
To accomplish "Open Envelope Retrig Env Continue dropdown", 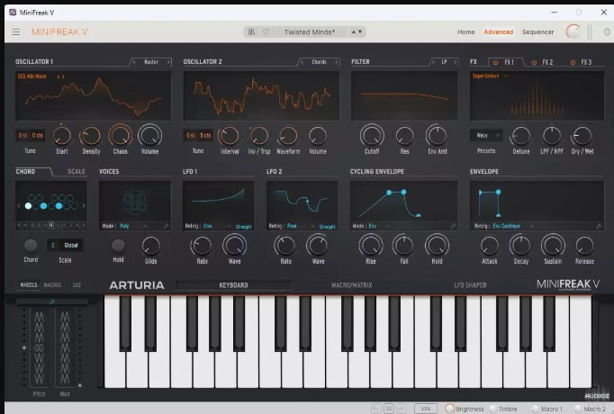I will click(513, 226).
